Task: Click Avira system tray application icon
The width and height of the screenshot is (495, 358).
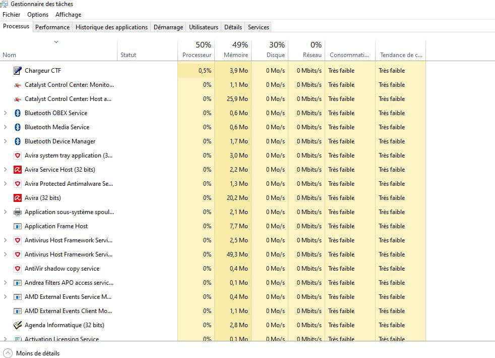Action: (18, 156)
